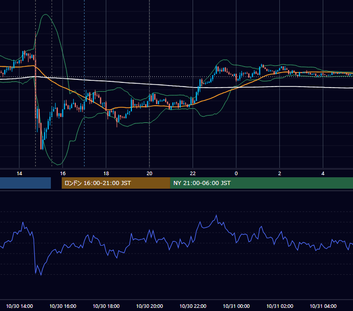
Task: Click the 22 hour label on price chart axis
Action: [193, 174]
